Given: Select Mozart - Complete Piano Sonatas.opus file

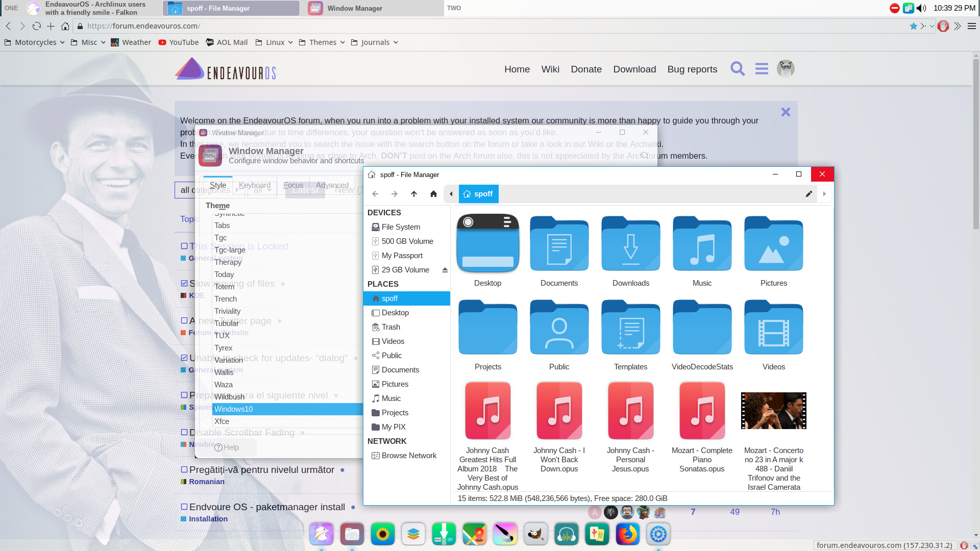Looking at the screenshot, I should point(702,411).
